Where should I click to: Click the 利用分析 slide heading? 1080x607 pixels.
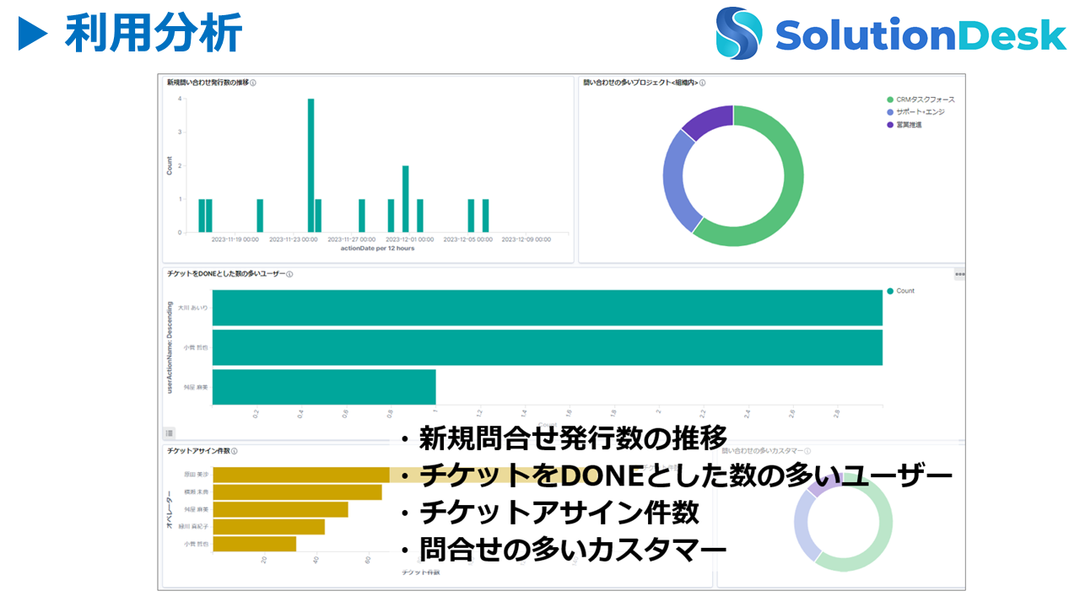(x=154, y=34)
